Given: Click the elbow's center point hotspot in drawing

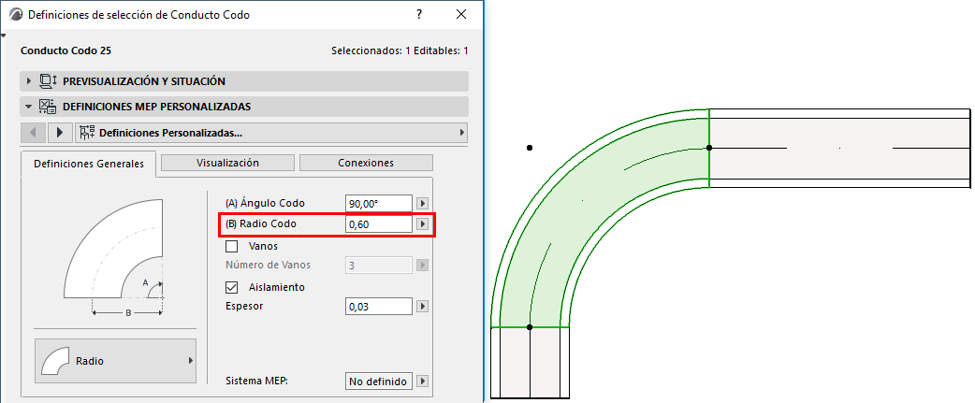Looking at the screenshot, I should pos(530,148).
